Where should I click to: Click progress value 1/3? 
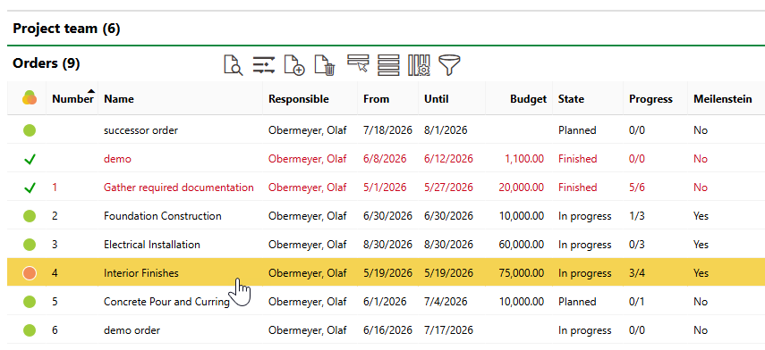(x=637, y=216)
